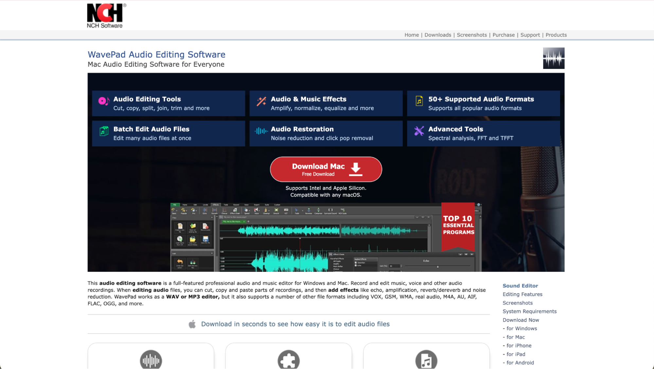Screen dimensions: 654x369
Task: Select the Echo effect in the Effects toolbar
Action: coord(205,210)
